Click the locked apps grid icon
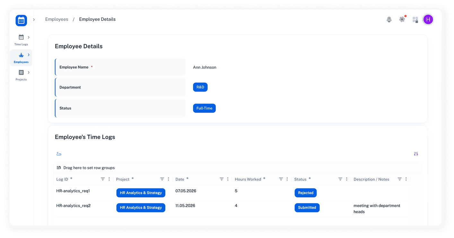 pos(415,20)
